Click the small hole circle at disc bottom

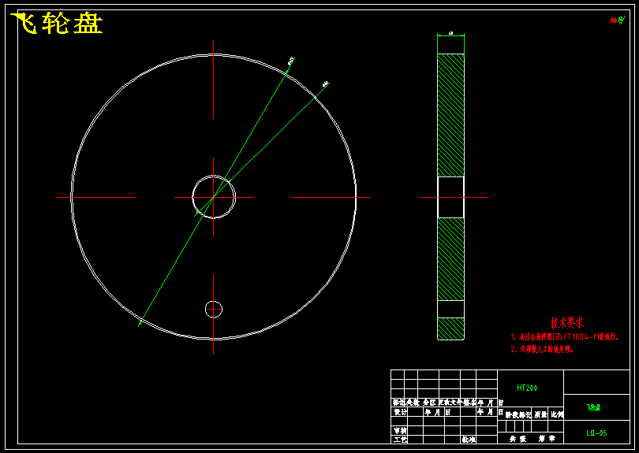point(214,310)
